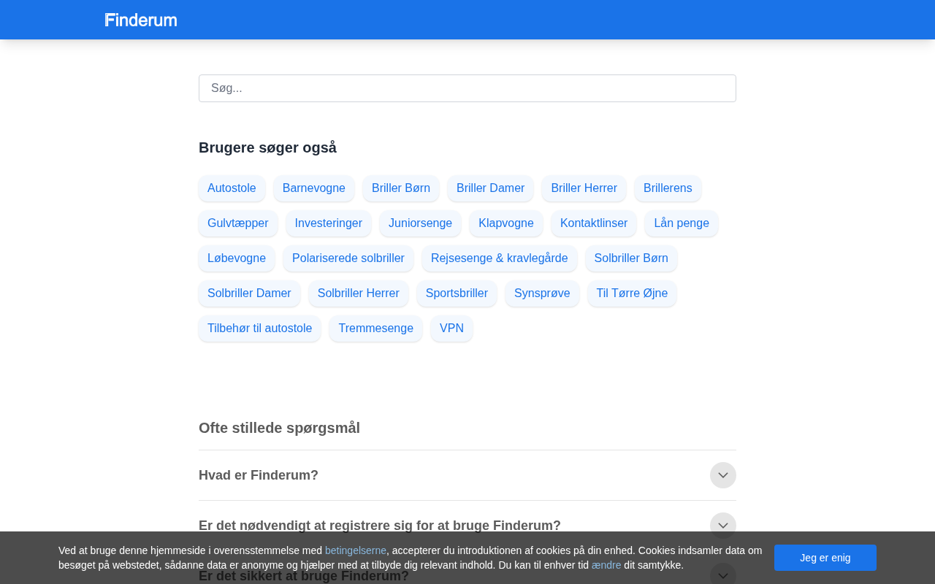Open Tilbehør til autostole
Image resolution: width=935 pixels, height=584 pixels.
(259, 328)
